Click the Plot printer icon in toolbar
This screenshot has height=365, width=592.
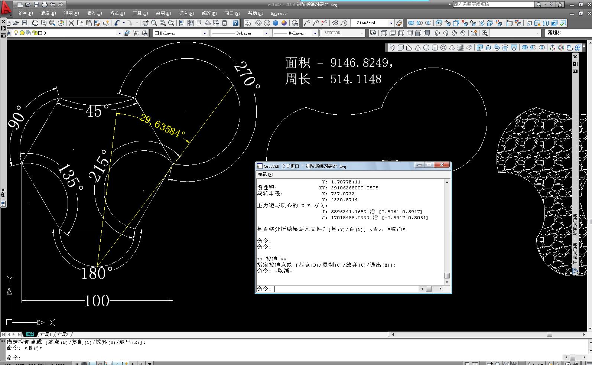pyautogui.click(x=35, y=23)
